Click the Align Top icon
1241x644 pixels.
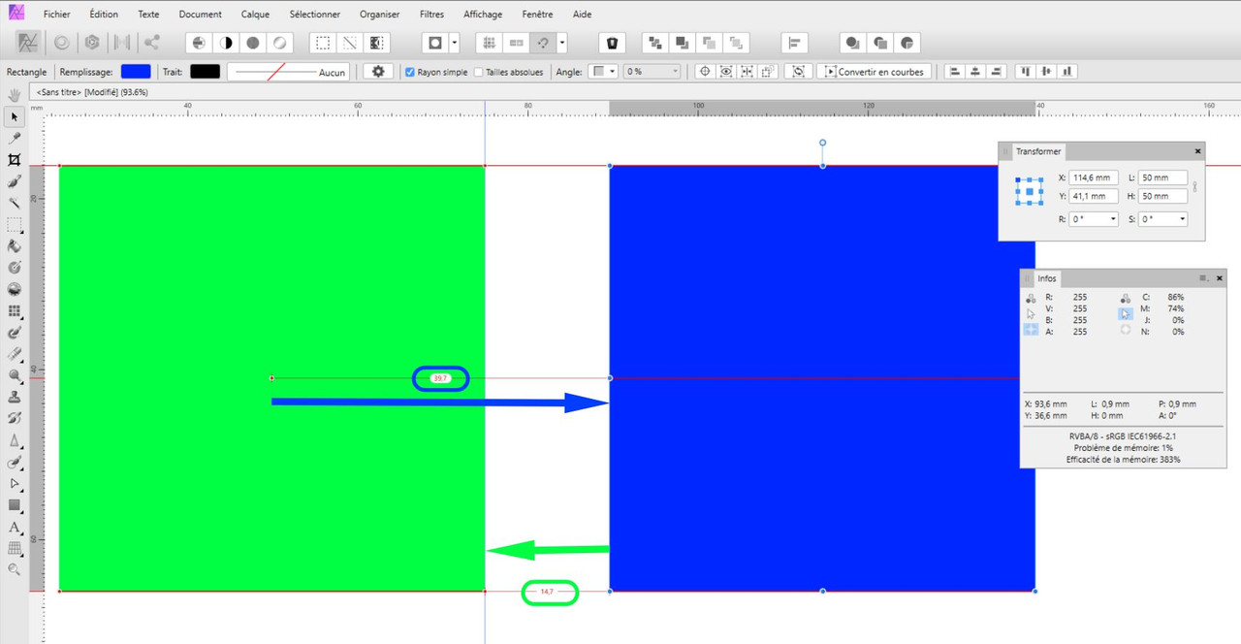tap(1025, 72)
